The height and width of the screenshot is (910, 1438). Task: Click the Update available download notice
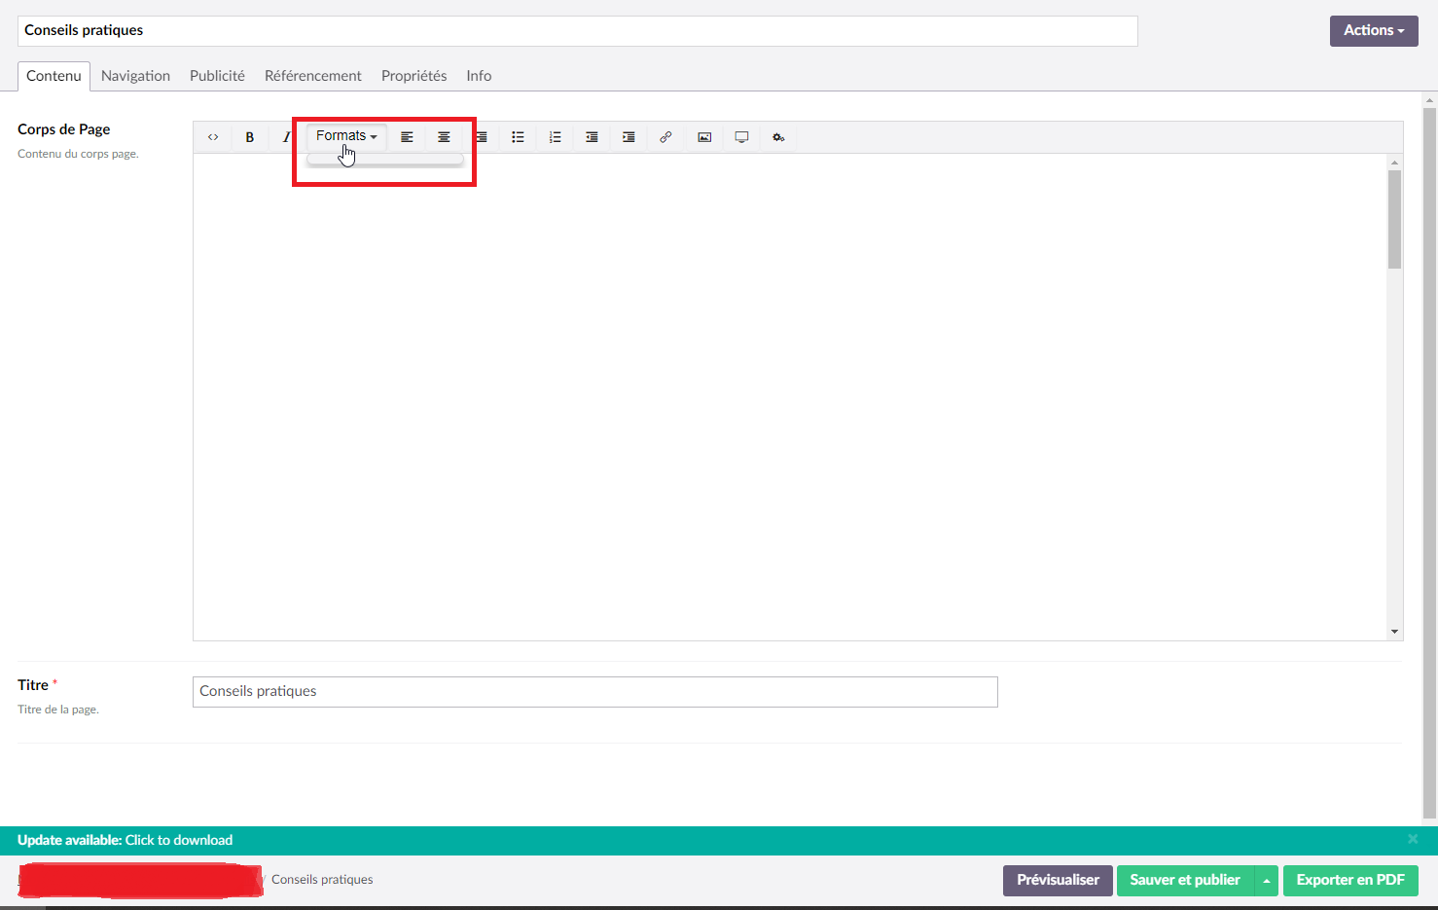[x=125, y=840]
